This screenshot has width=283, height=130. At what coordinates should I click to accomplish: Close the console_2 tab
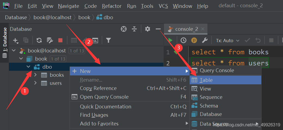(x=203, y=29)
